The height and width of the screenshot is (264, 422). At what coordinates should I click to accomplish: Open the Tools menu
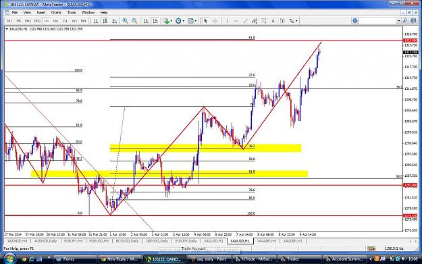coord(72,12)
